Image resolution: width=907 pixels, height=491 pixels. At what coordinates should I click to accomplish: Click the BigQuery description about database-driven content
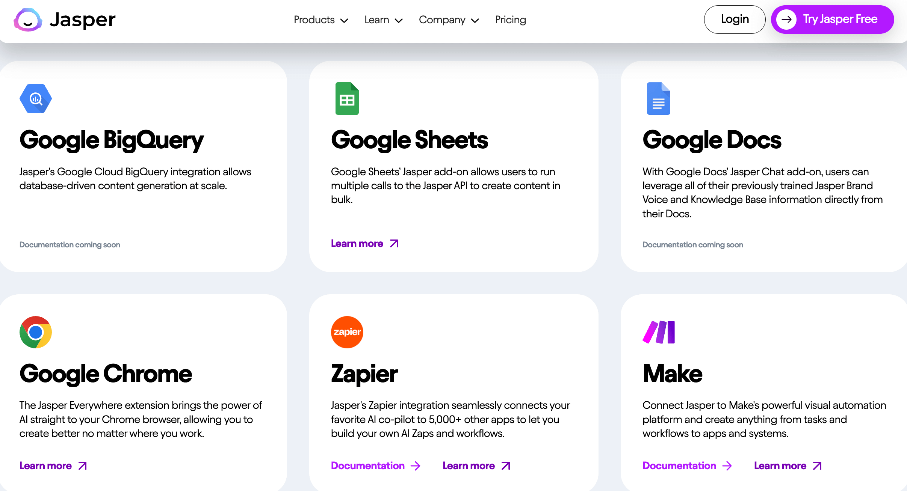pyautogui.click(x=135, y=179)
